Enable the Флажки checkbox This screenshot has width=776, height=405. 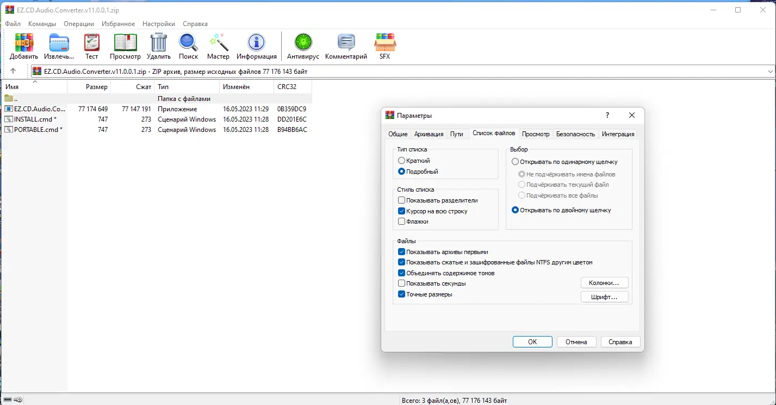tap(402, 222)
